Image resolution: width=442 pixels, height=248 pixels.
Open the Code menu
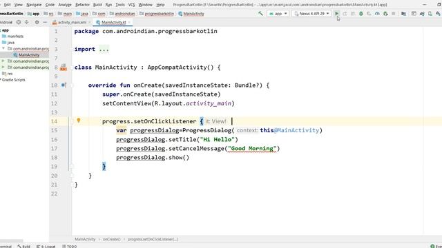click(x=50, y=5)
